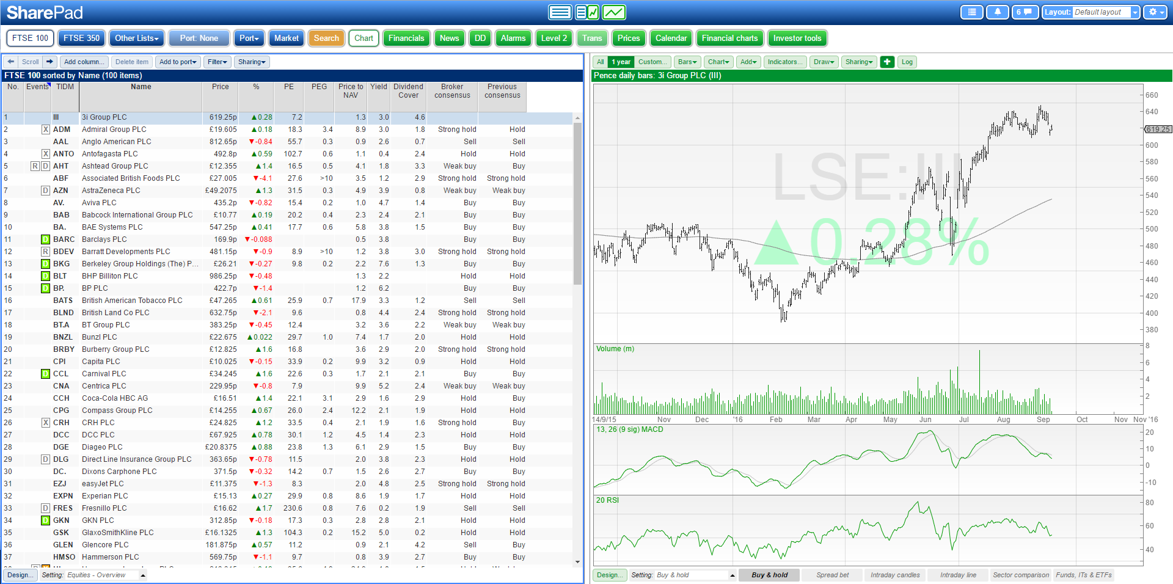This screenshot has height=584, width=1173.
Task: Click the list scrollbar down arrow
Action: pos(577,562)
